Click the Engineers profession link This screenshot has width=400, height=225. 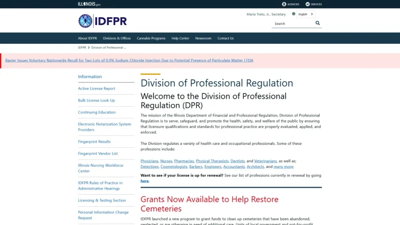[x=213, y=167]
